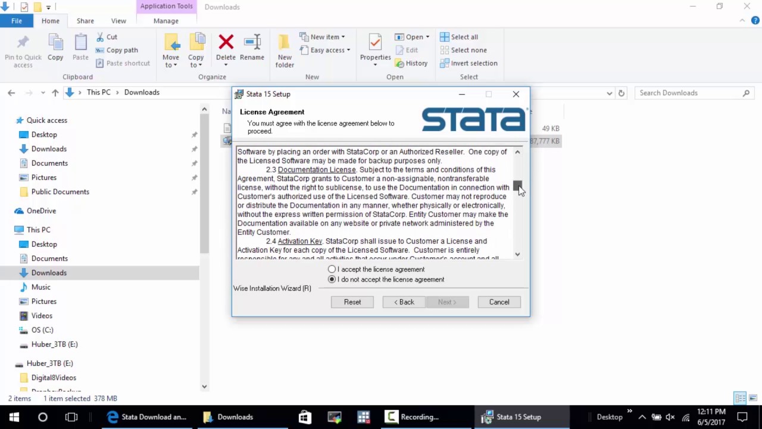Click Cortana circle on taskbar
This screenshot has width=762, height=429.
[43, 417]
